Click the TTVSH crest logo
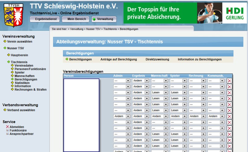This screenshot has height=152, width=248. coord(13,15)
